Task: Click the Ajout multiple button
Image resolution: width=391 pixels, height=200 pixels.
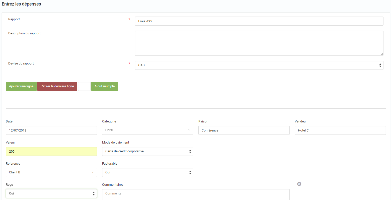Action: click(x=105, y=86)
